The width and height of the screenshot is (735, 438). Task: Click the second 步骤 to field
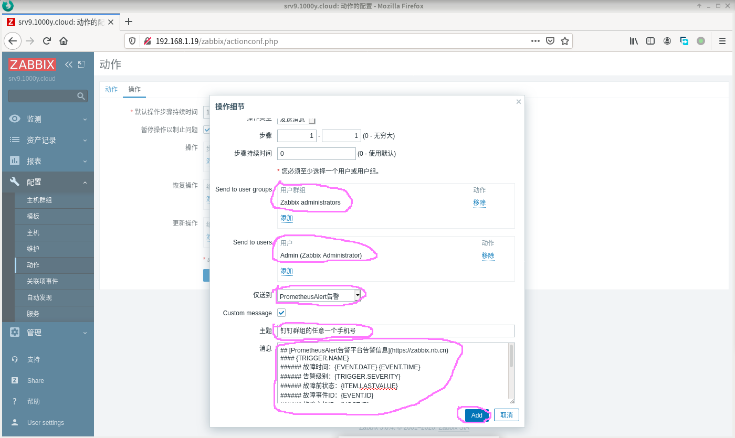pyautogui.click(x=341, y=136)
